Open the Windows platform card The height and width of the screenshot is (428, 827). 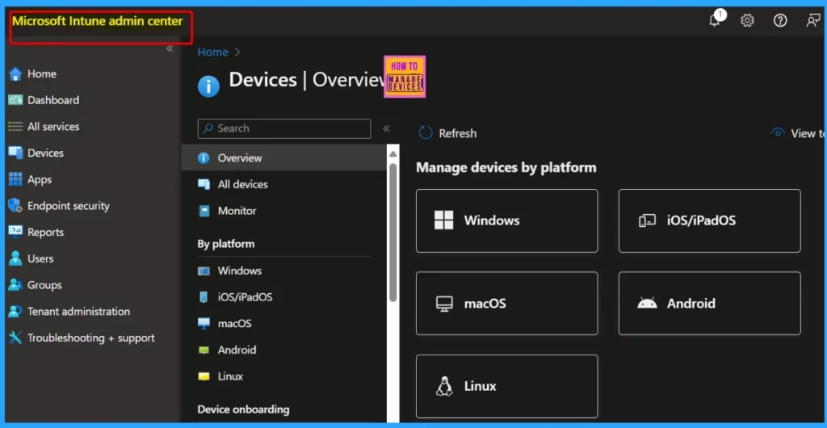507,220
